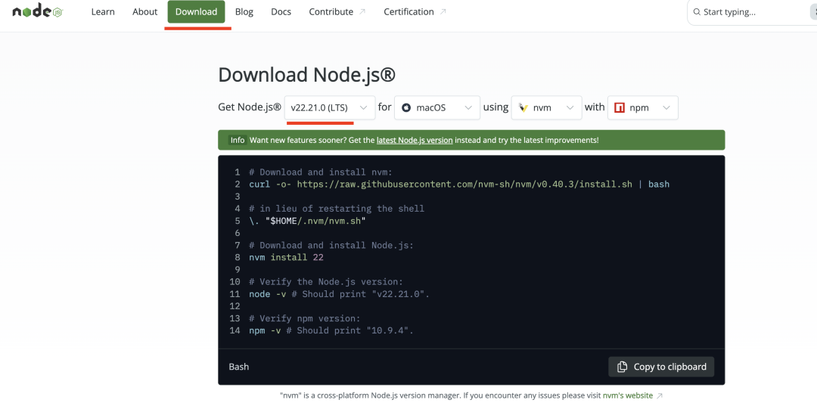
Task: Go to the Blog page
Action: 244,12
